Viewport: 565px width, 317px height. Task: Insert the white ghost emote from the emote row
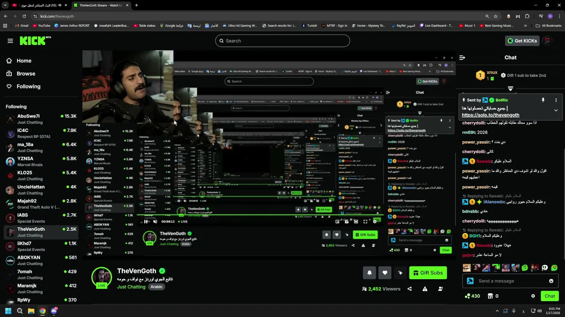coord(544,268)
